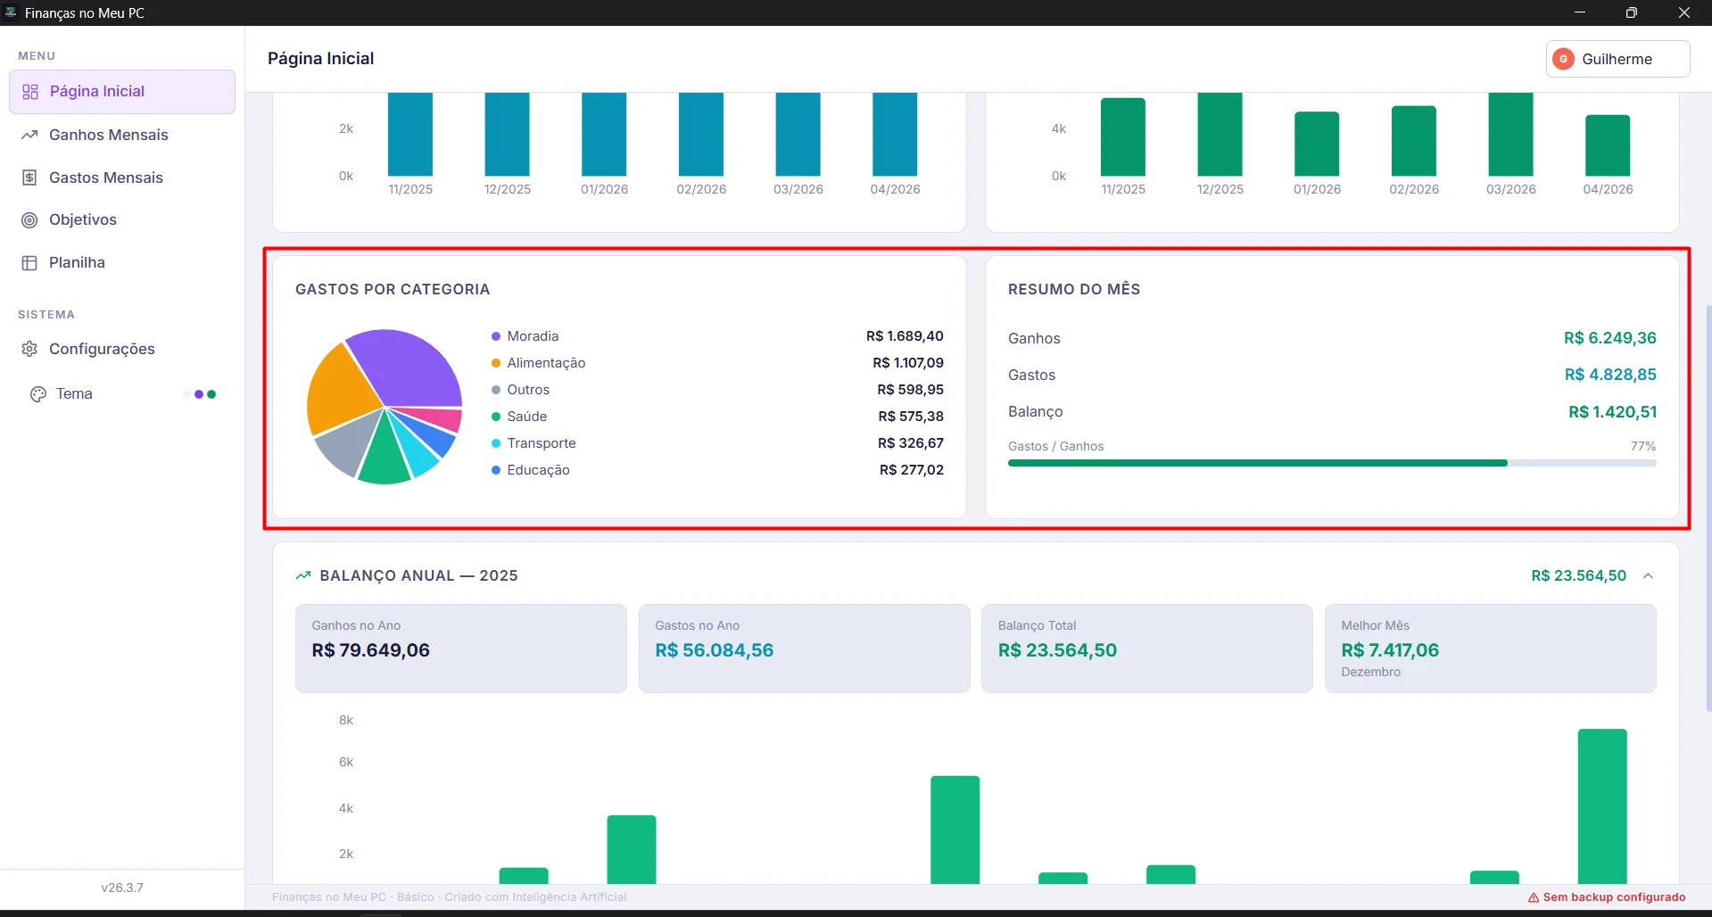Click the Gastos / Ganhos progress bar
Screen dimensions: 1712x917
[1331, 463]
